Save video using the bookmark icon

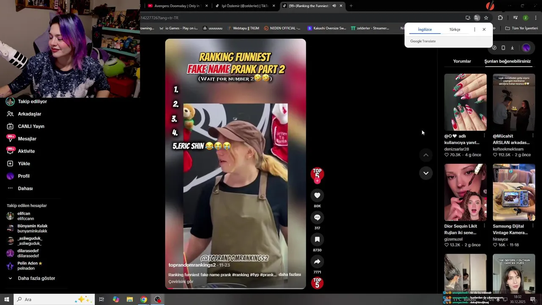(317, 239)
